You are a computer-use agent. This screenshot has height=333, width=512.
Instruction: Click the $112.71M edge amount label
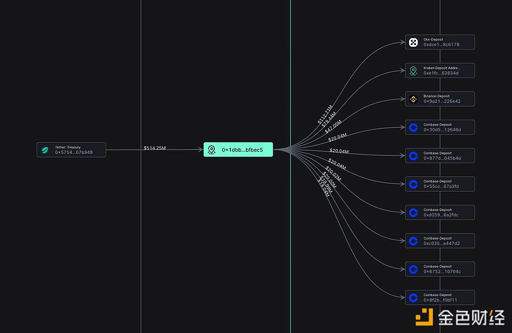pos(325,114)
